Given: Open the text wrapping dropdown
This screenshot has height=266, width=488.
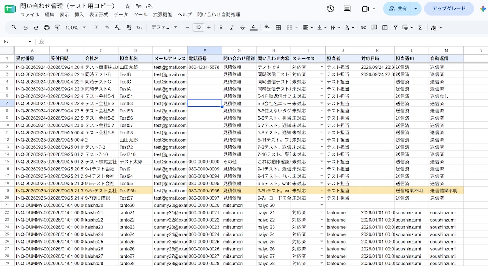Looking at the screenshot, I should pyautogui.click(x=335, y=28).
